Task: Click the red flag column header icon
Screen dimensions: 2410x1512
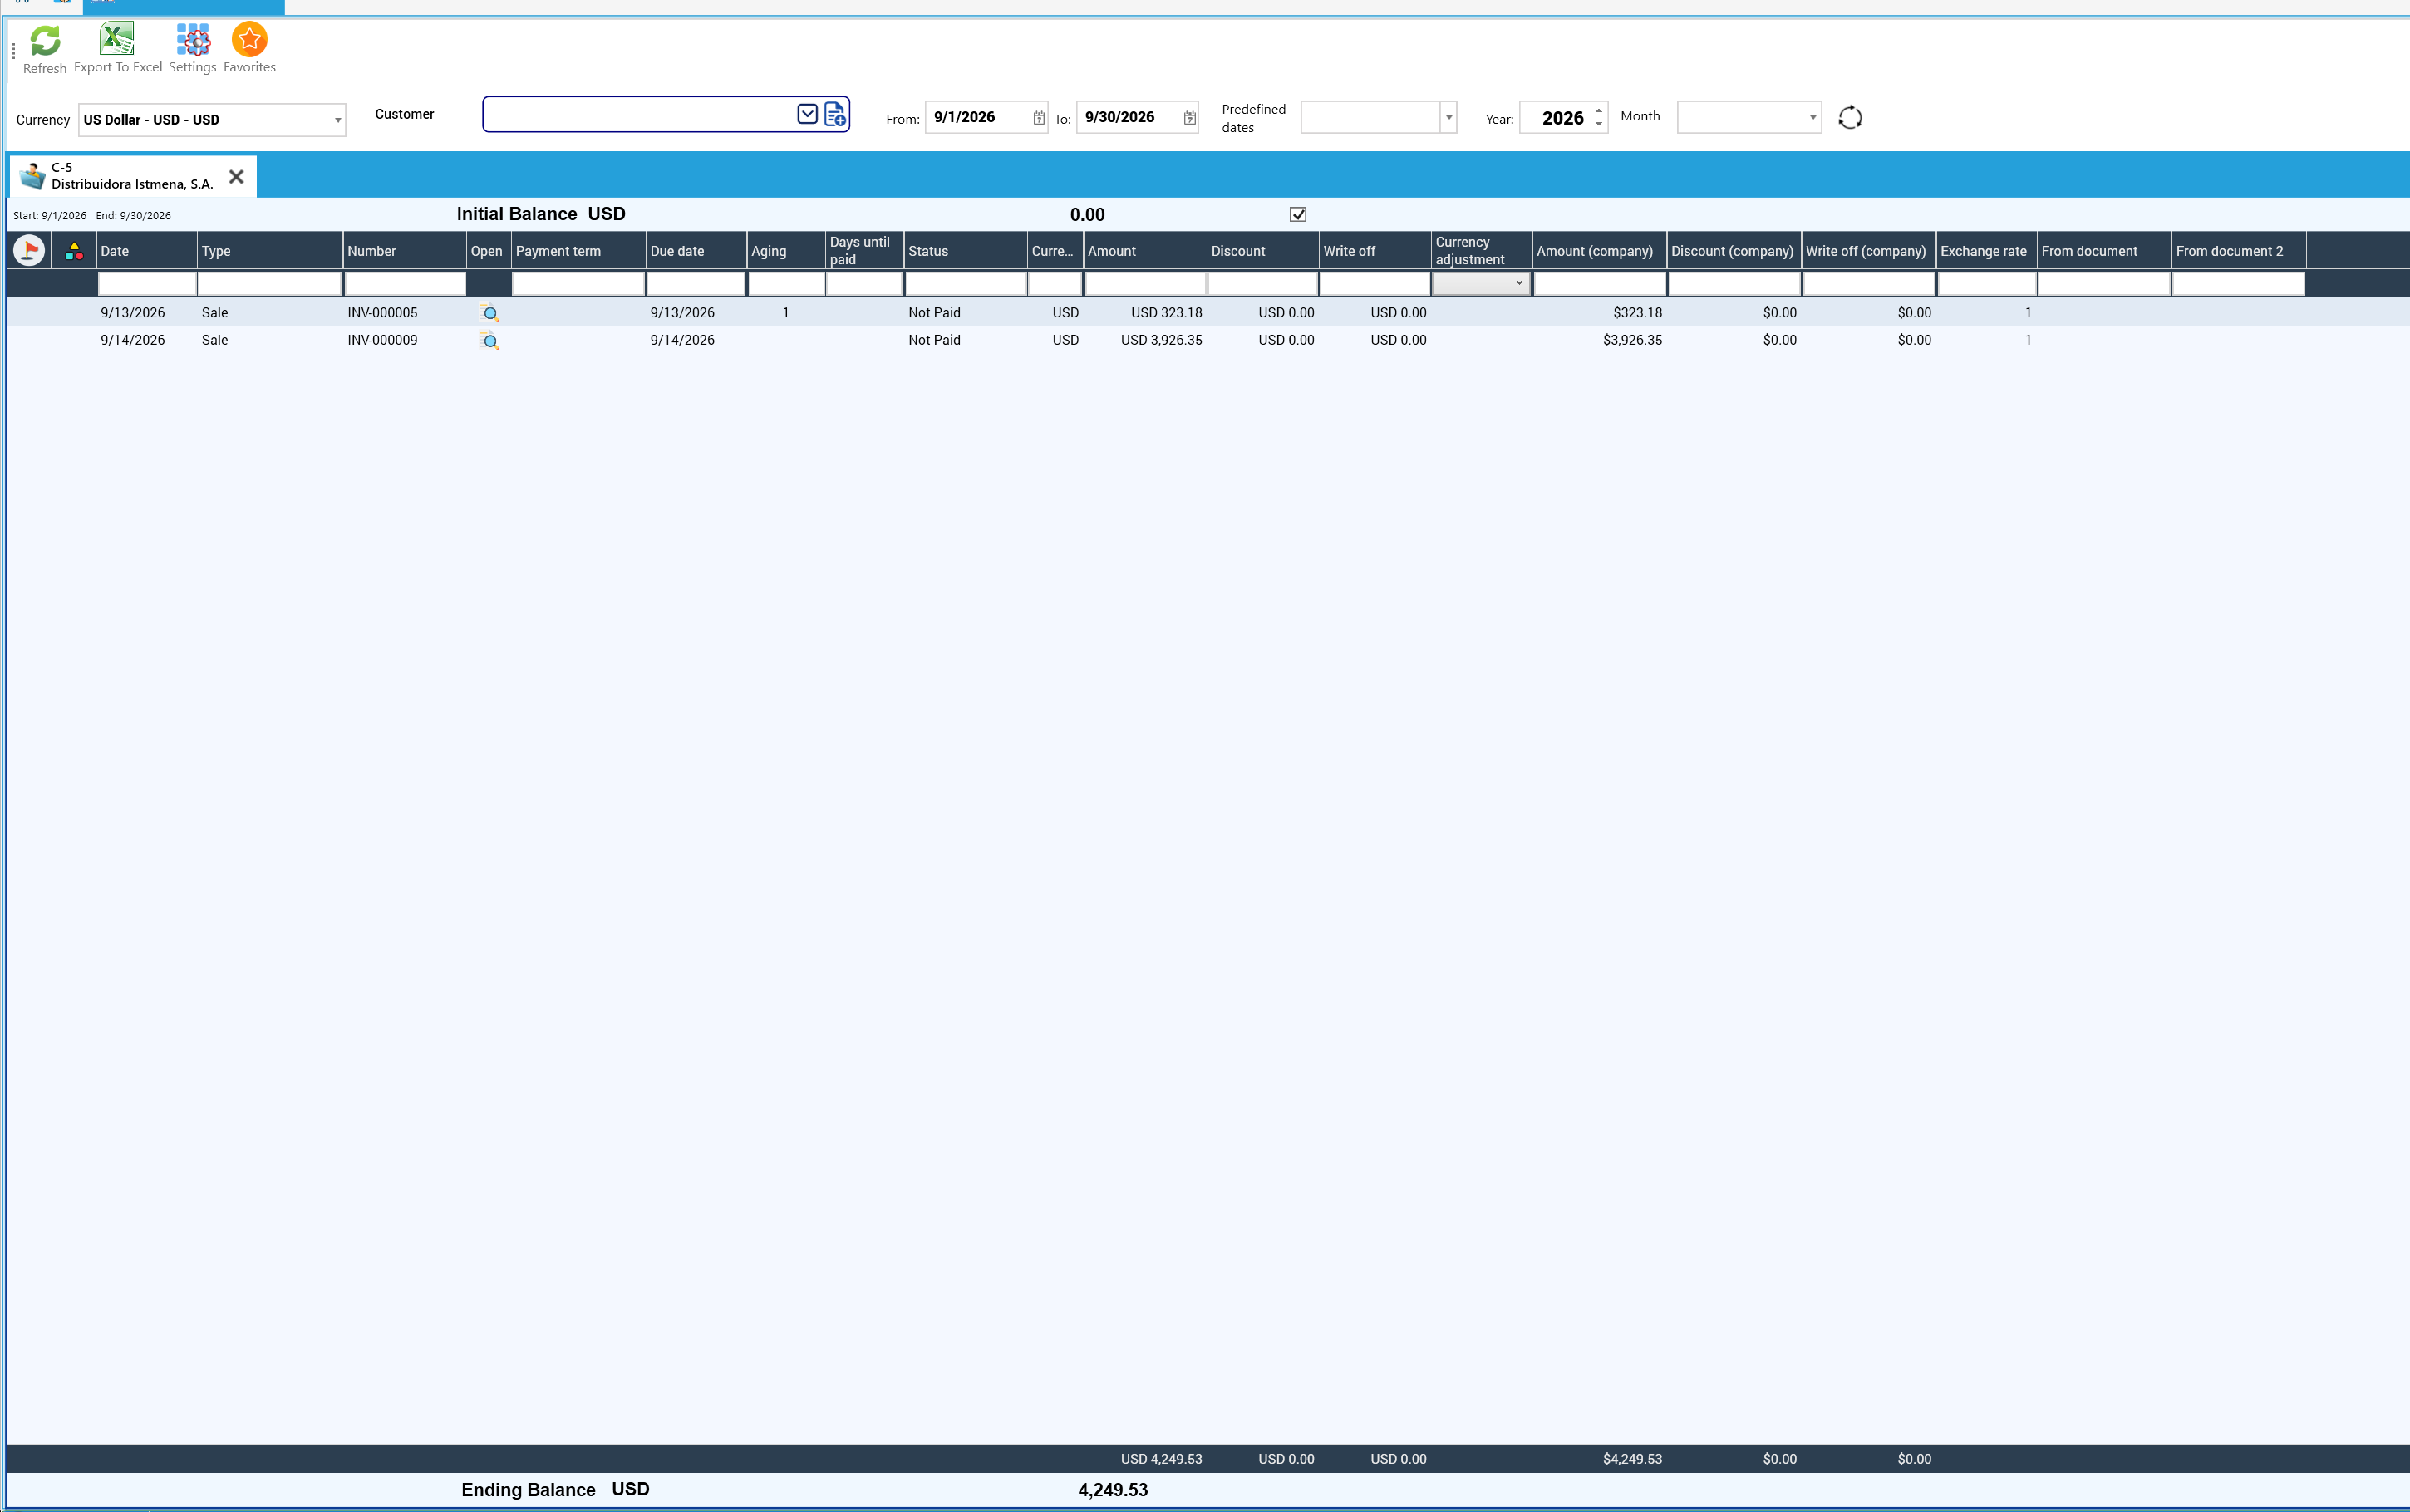Action: tap(29, 250)
